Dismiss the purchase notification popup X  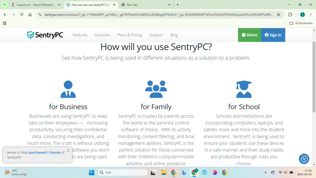coord(68,150)
